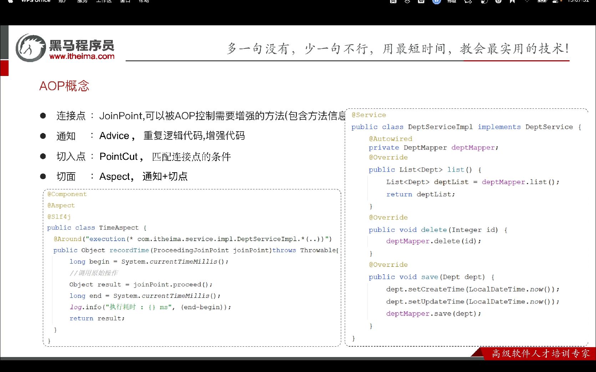Screen dimensions: 596x372
Task: Click the 通知+切点 text
Action: point(165,176)
